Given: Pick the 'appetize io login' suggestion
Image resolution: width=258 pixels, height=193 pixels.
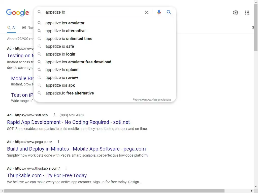Looking at the screenshot, I should pyautogui.click(x=60, y=54).
